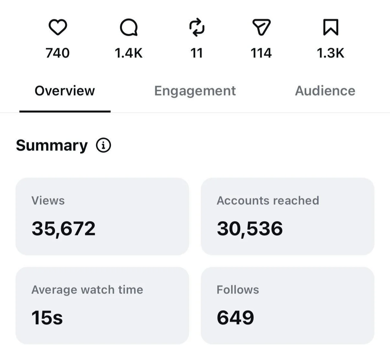Tap the 1.3K saves count
390x363 pixels.
click(x=330, y=53)
